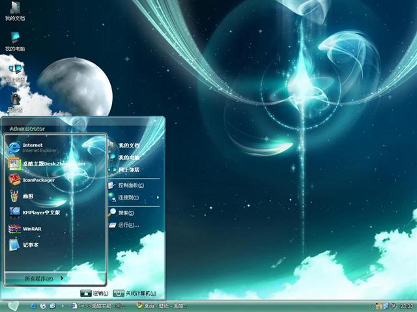Launch Internet Explorer from the quick launch bar
Image resolution: width=417 pixels, height=312 pixels.
coord(33,306)
